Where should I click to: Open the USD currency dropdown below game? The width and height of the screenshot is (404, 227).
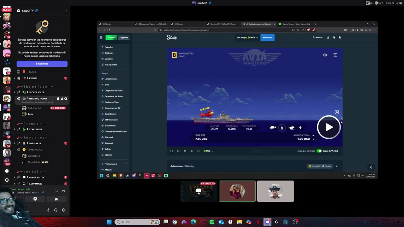coord(208,151)
